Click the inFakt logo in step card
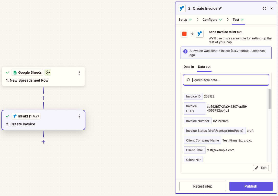The height and width of the screenshot is (196, 278). pos(15,116)
